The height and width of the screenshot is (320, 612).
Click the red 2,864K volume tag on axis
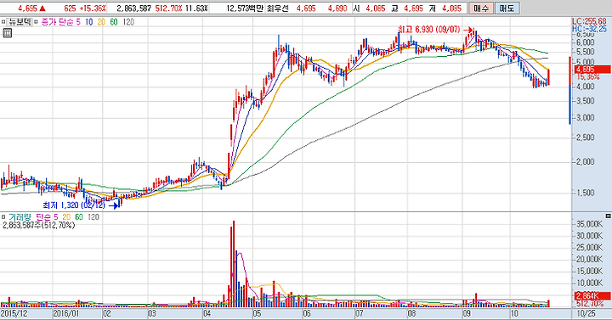(x=592, y=296)
